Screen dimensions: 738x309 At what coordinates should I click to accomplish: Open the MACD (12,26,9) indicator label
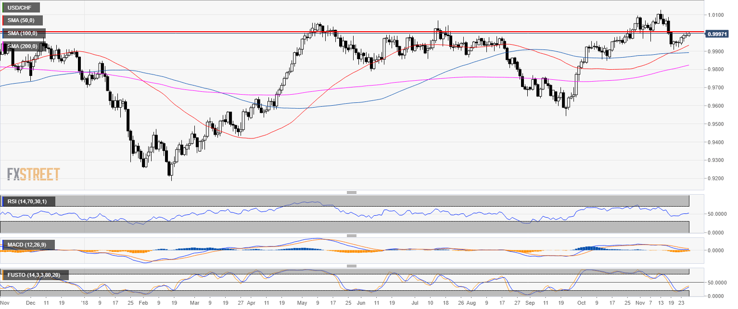pos(28,245)
